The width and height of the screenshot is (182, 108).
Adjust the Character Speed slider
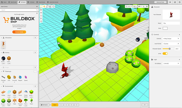tap(170, 48)
